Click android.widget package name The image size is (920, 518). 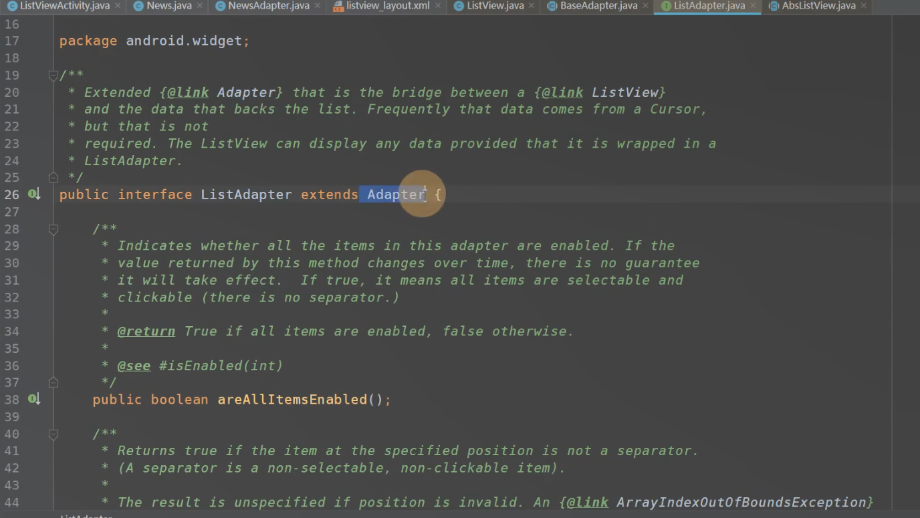(x=184, y=41)
